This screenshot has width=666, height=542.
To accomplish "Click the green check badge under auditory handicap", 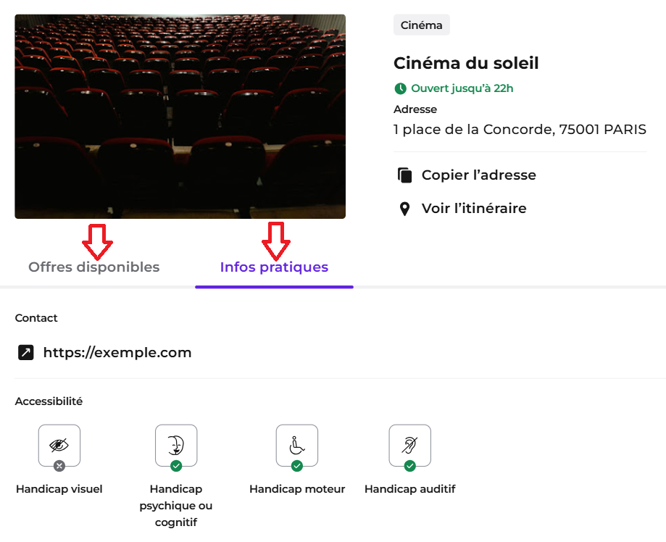I will click(x=410, y=466).
